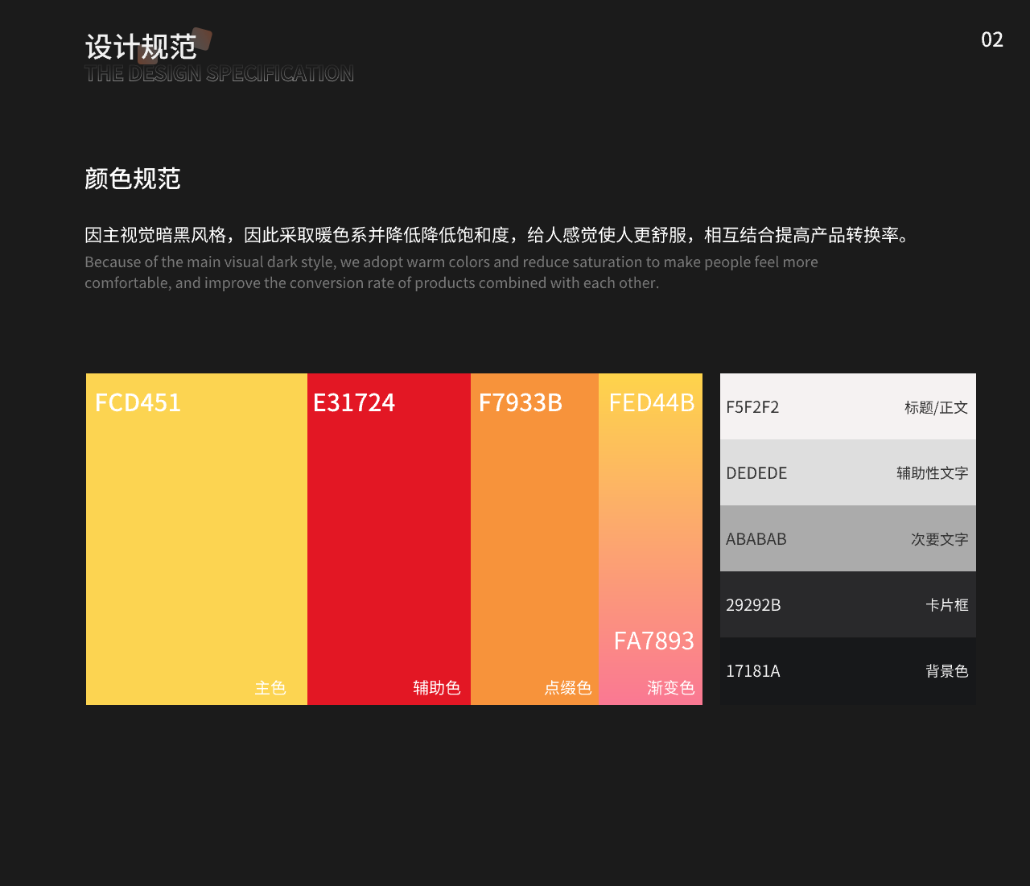Viewport: 1030px width, 886px height.
Task: Click the 点缀色 label
Action: (568, 687)
